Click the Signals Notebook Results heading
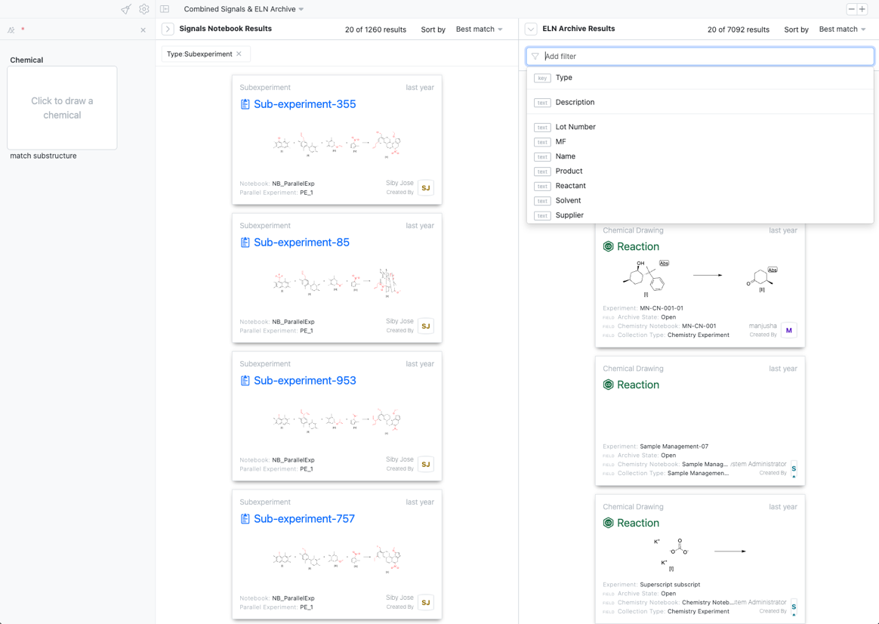 click(225, 29)
